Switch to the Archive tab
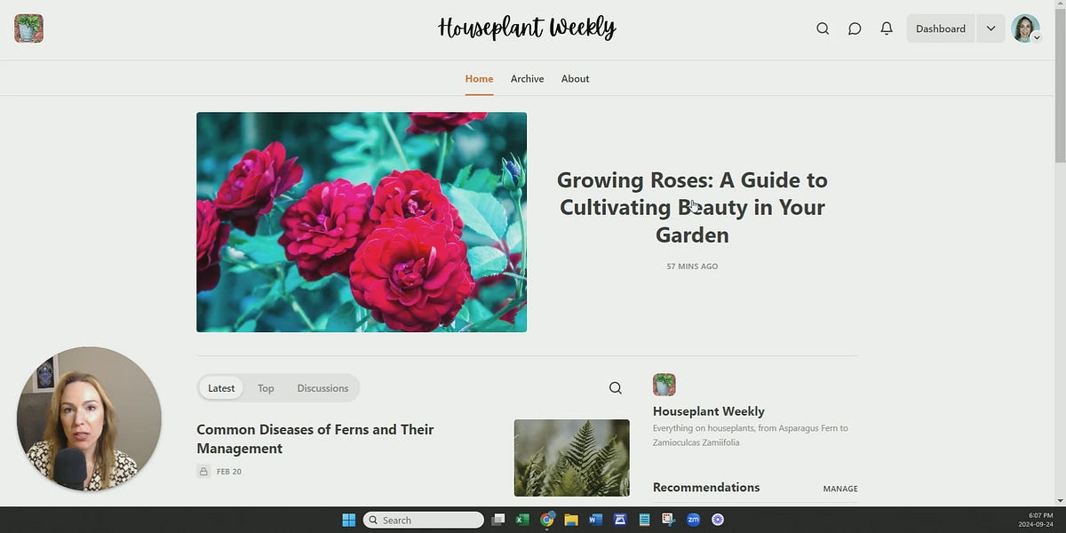 (x=527, y=78)
